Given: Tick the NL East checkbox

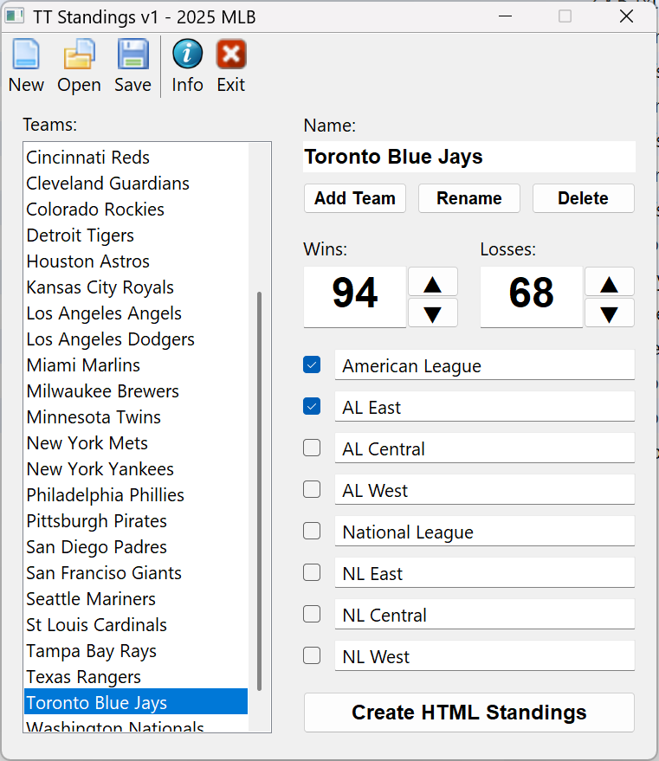Looking at the screenshot, I should (x=312, y=572).
